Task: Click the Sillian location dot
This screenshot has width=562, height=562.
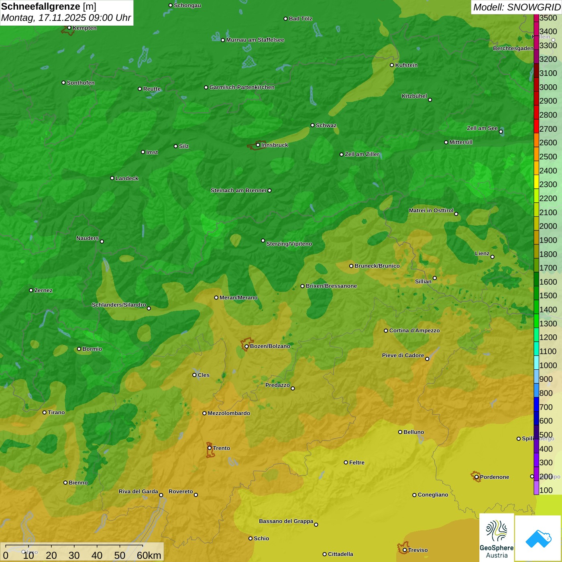Action: click(434, 278)
